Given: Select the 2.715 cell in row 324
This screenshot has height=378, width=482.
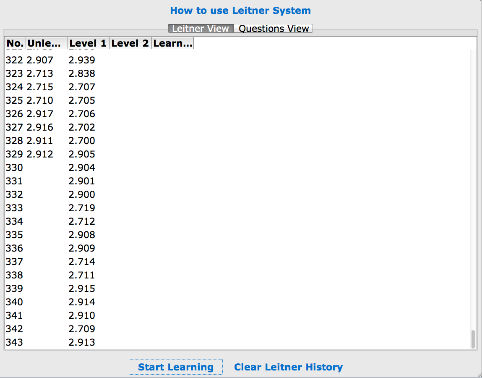Looking at the screenshot, I should [40, 87].
